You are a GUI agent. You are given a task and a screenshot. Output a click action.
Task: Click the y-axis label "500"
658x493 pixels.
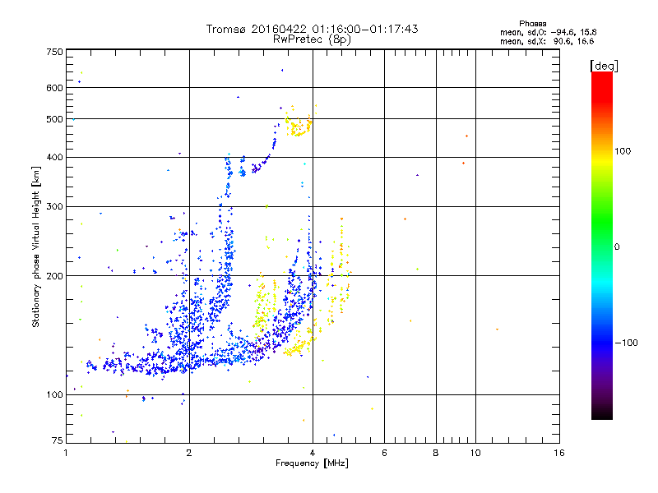coord(54,119)
